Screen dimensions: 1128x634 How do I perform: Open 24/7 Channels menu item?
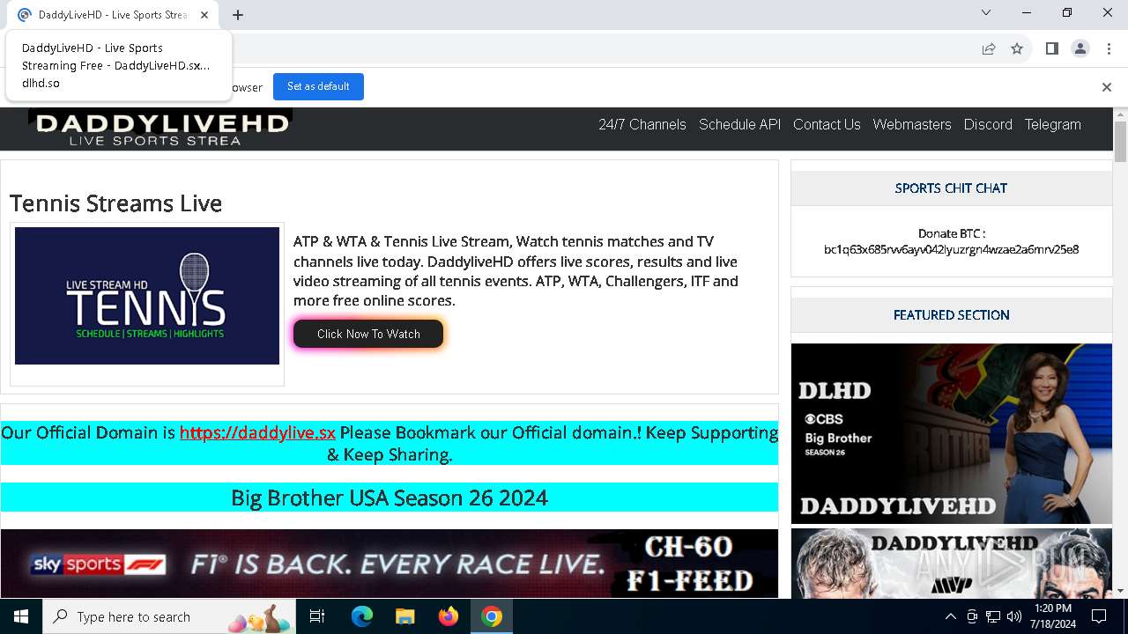pyautogui.click(x=642, y=124)
